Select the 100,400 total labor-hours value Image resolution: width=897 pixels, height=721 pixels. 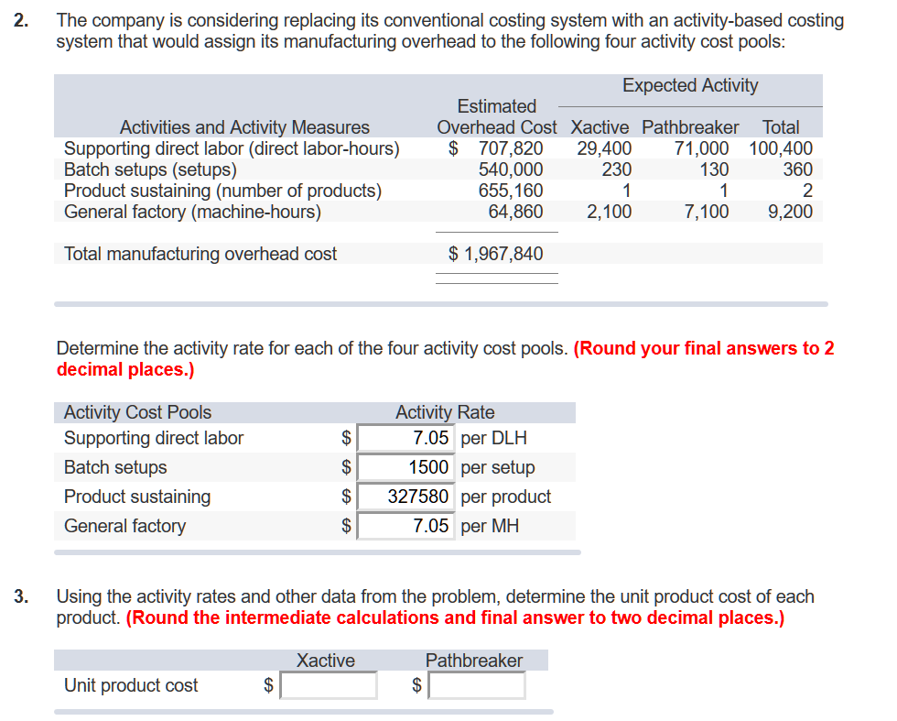780,148
